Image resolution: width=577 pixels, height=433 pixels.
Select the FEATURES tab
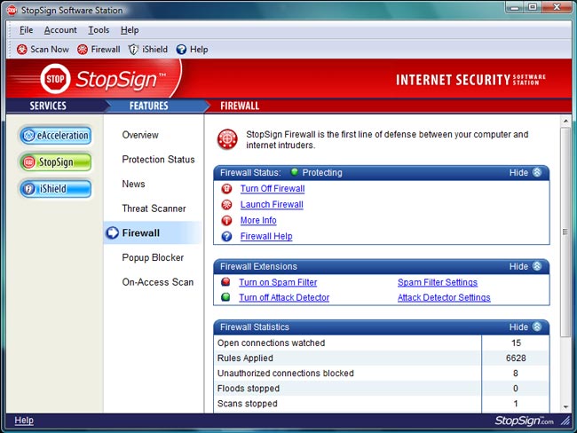click(x=148, y=106)
